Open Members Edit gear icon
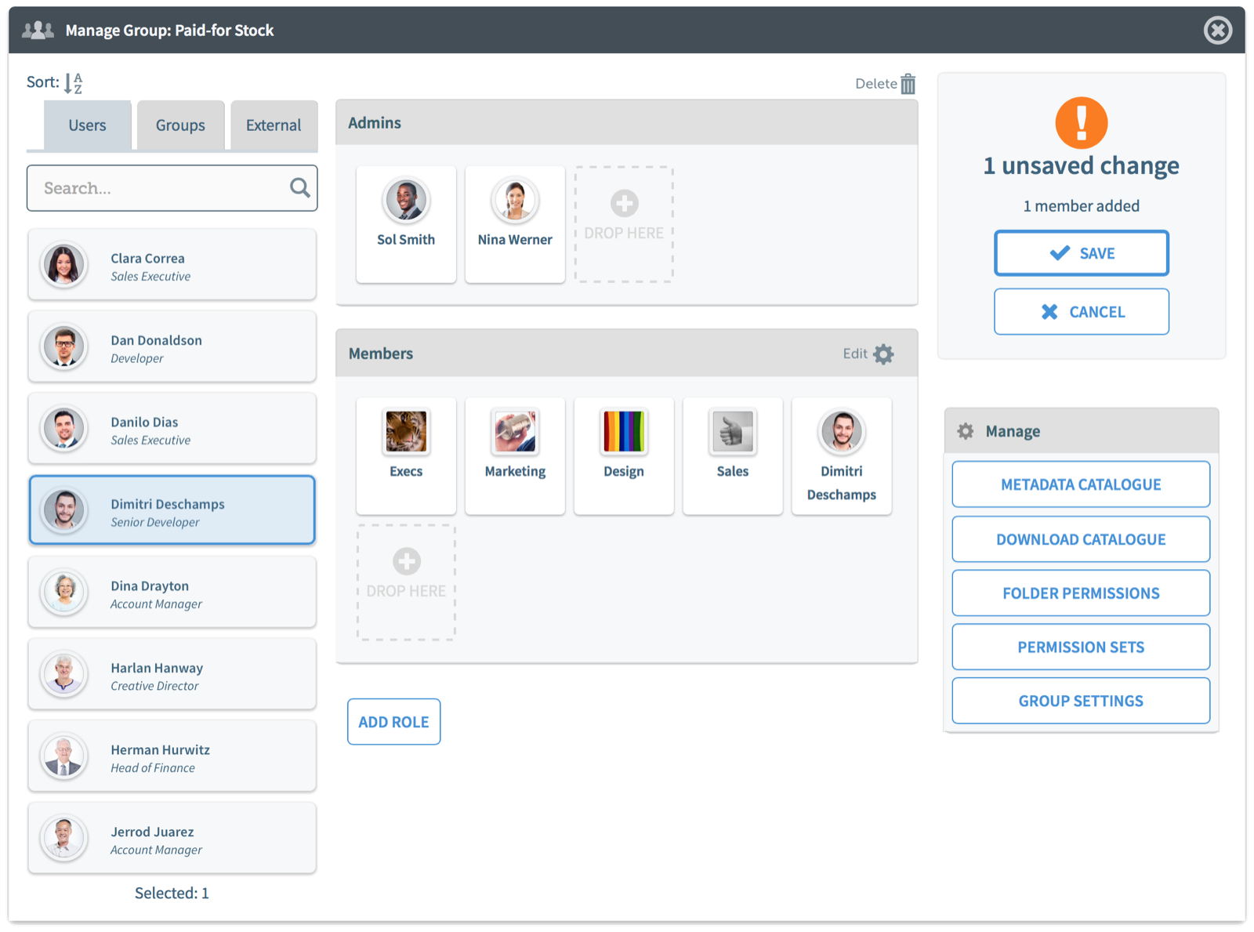The width and height of the screenshot is (1254, 932). [883, 354]
